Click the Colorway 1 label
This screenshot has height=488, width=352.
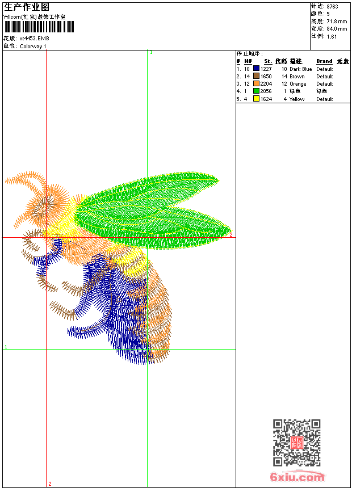[x=33, y=47]
